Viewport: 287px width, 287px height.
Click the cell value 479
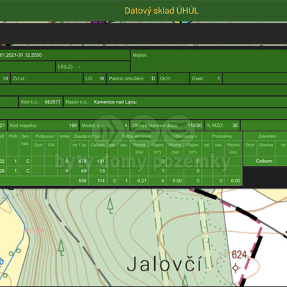pos(83,161)
